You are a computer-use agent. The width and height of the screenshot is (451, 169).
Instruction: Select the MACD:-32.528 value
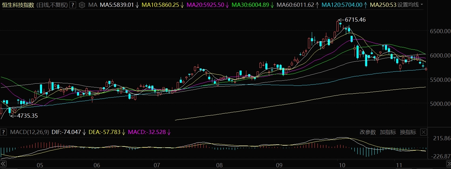click(147, 132)
